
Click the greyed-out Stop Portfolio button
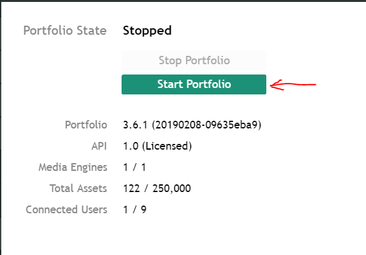click(x=194, y=60)
